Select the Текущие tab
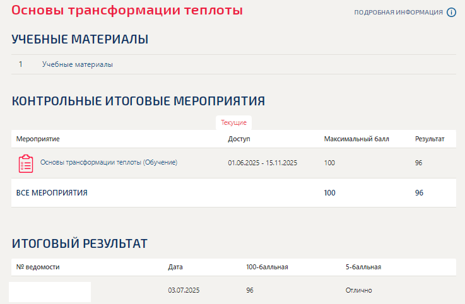Screen dimensions: 465x304 coord(233,122)
